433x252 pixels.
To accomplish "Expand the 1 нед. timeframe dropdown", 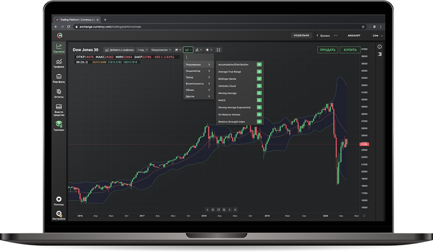I will [143, 50].
